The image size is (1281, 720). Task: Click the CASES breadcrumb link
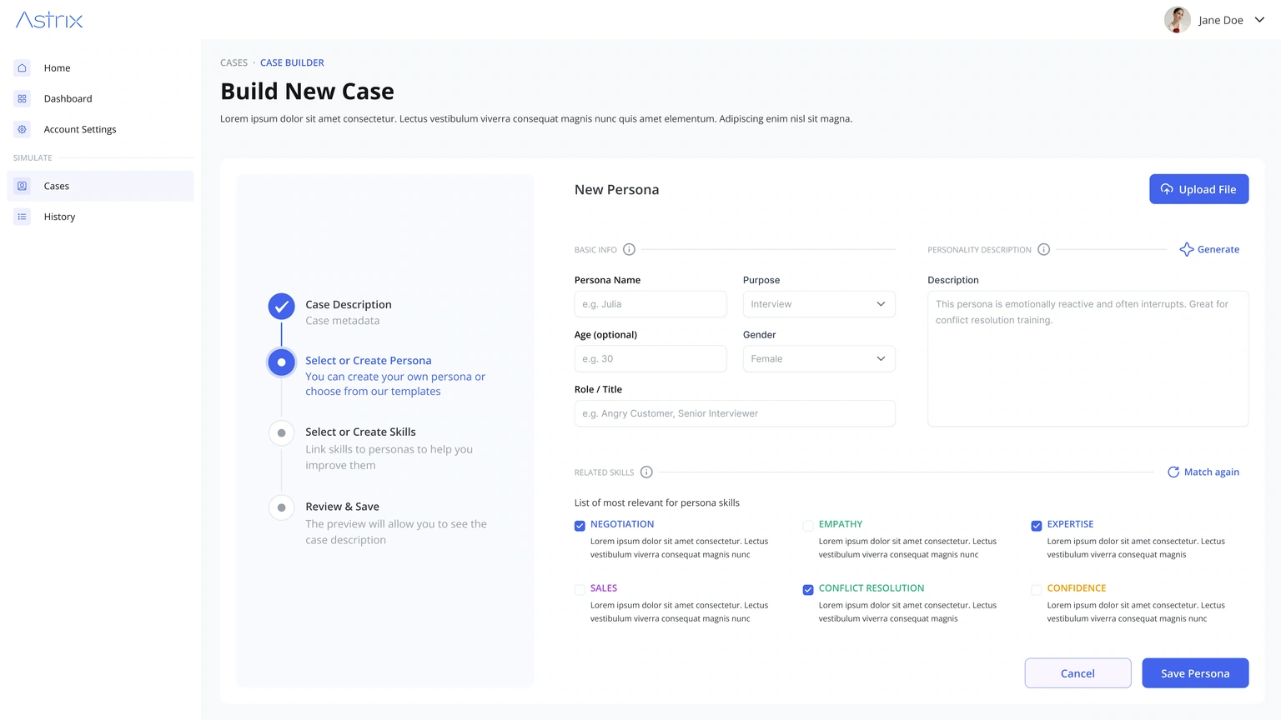234,62
